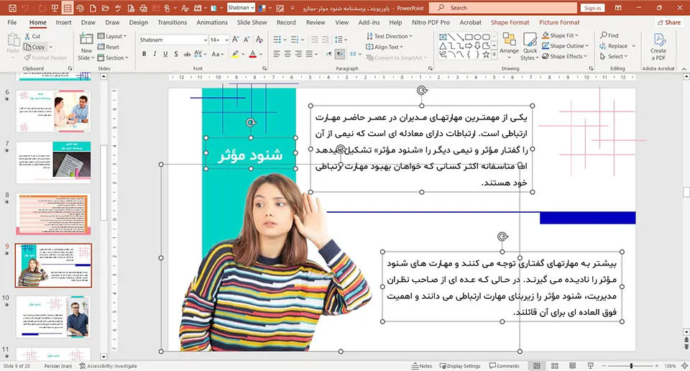Insert a text box shape from shapes gallery
690x371 pixels.
pos(443,37)
